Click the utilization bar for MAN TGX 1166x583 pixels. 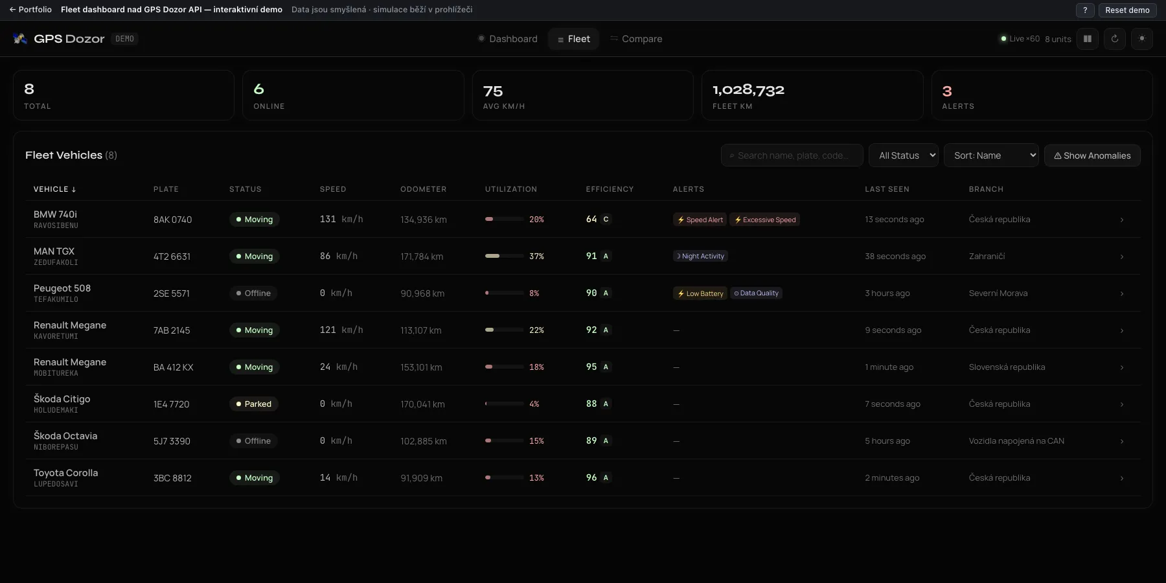click(x=505, y=256)
